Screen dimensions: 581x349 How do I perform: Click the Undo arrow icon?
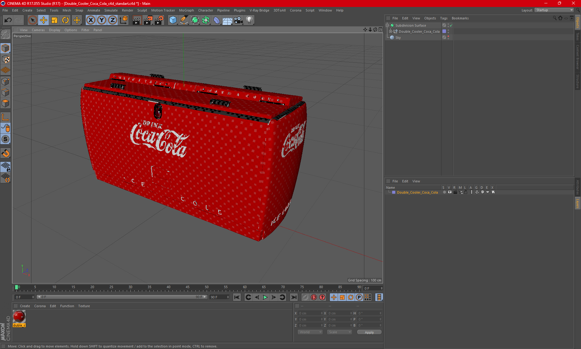pos(8,20)
